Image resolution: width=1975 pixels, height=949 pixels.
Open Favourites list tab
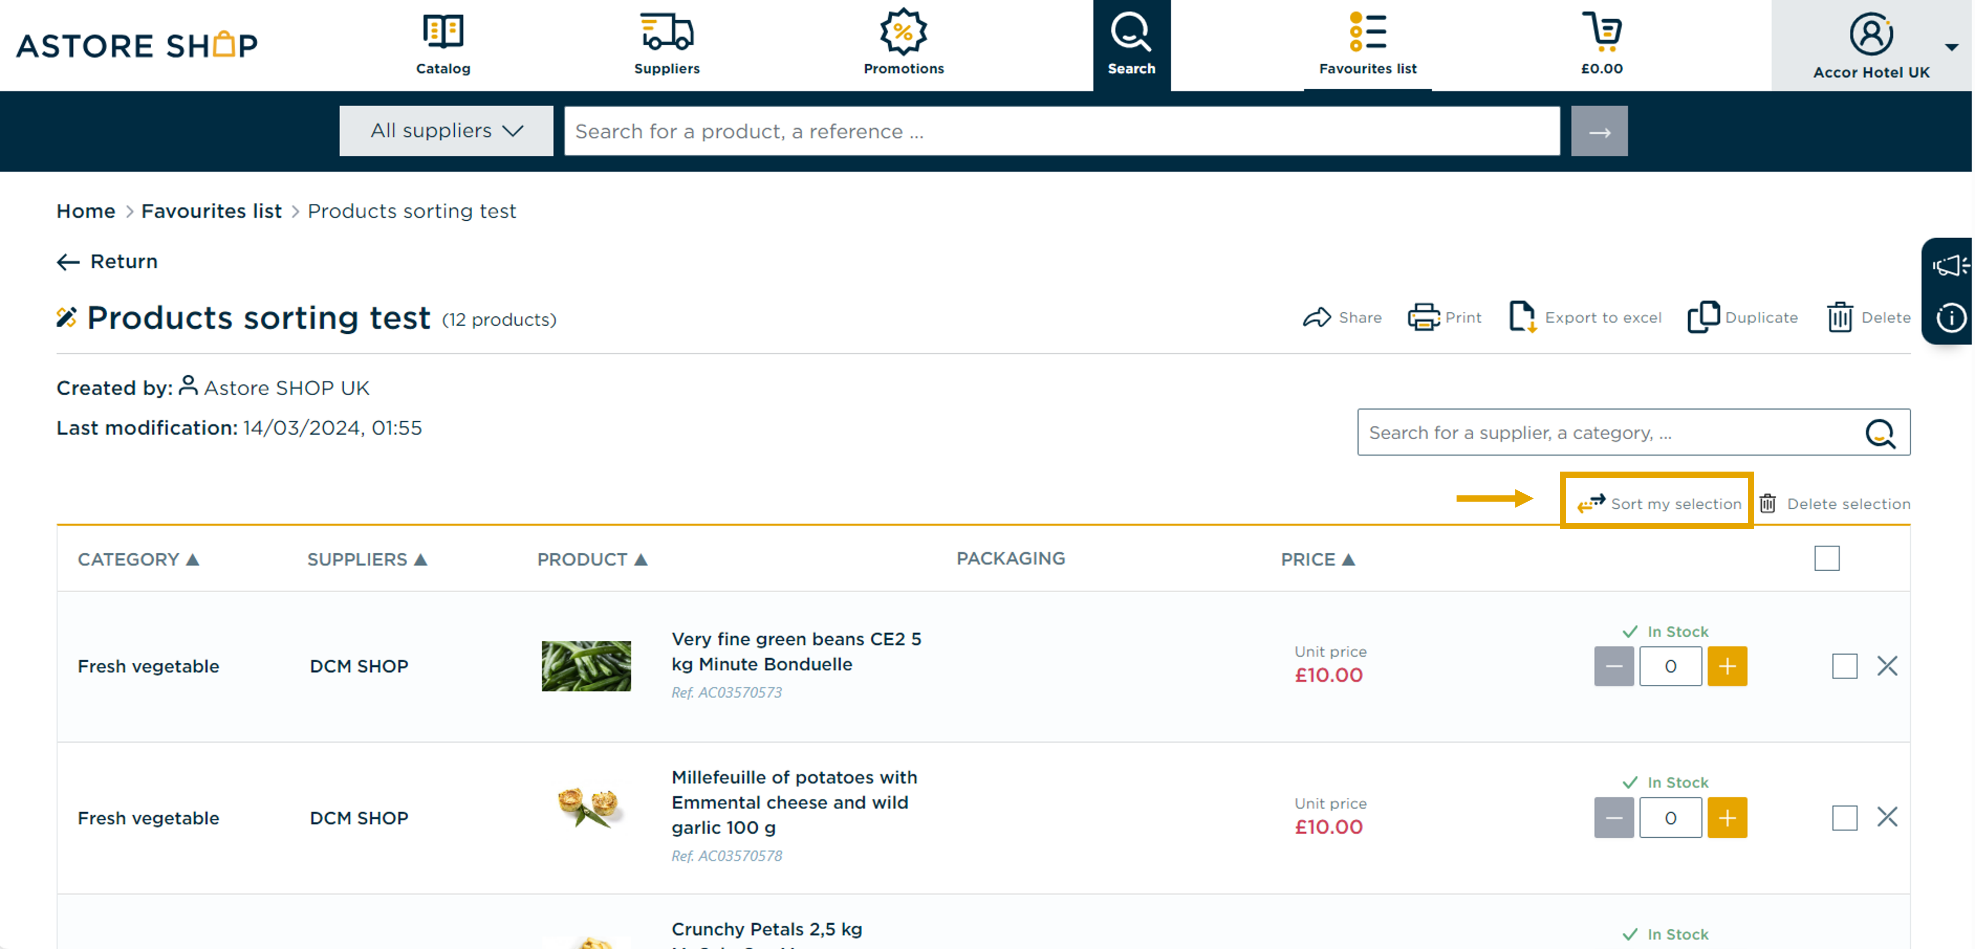[1367, 44]
